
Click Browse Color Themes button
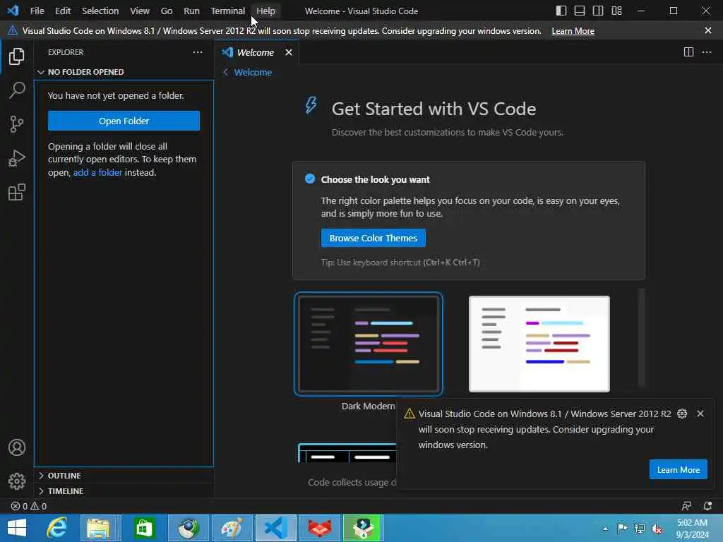[x=373, y=238]
